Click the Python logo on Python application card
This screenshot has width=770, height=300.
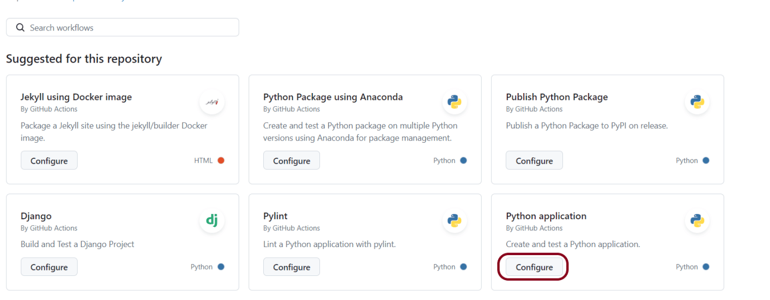coord(697,220)
